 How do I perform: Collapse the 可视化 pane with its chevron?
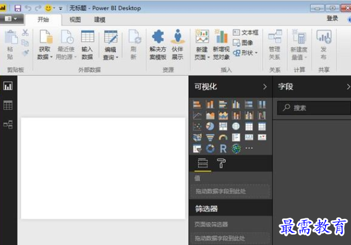(x=265, y=87)
